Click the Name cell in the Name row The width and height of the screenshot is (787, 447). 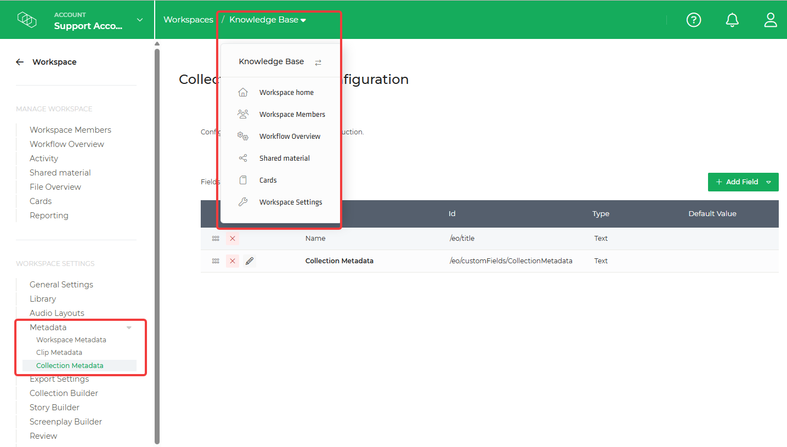point(315,239)
